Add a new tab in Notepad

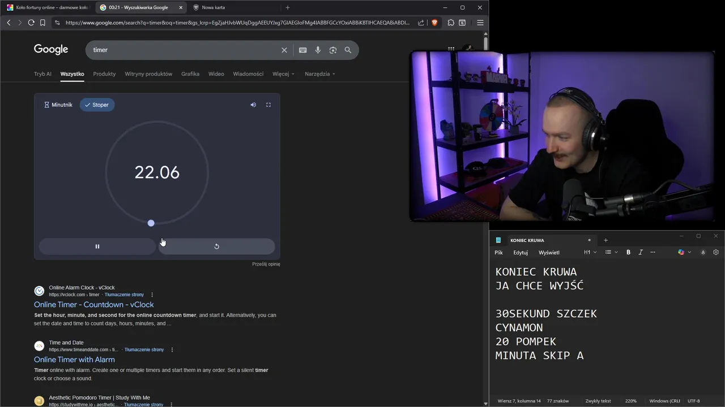click(605, 240)
